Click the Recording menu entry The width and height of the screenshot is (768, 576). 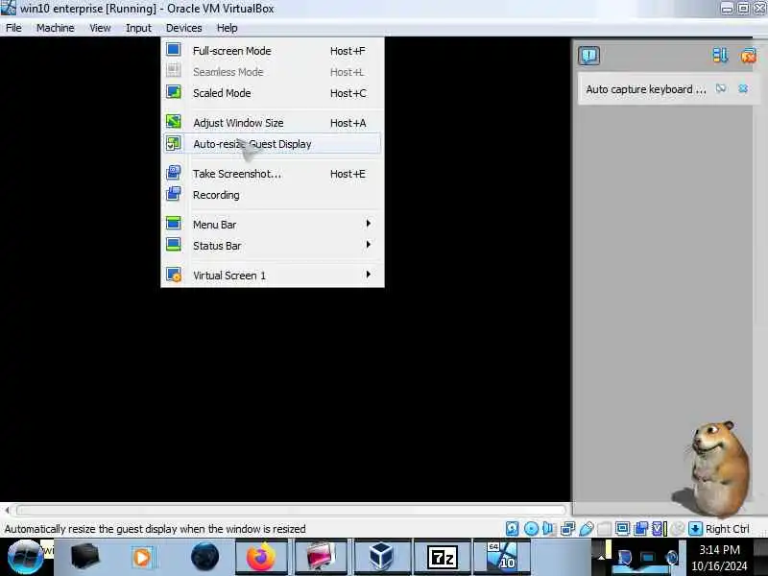point(273,195)
